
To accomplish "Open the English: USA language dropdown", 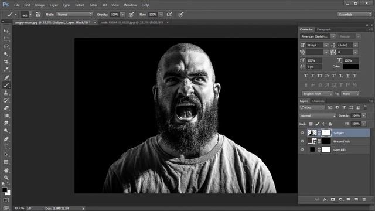I will pyautogui.click(x=317, y=94).
